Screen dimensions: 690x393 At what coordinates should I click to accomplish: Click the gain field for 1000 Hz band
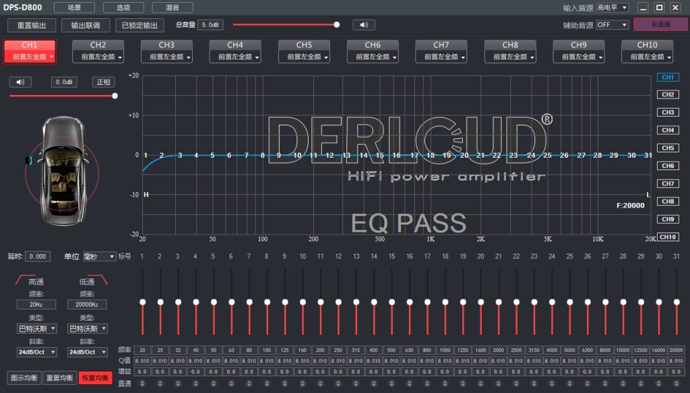pos(445,371)
